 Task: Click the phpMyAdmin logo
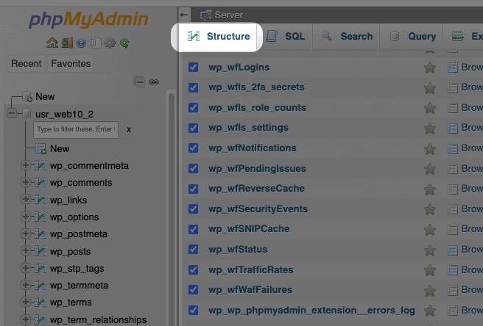(88, 19)
